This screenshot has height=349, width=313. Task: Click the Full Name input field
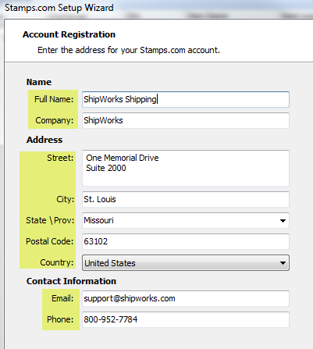[186, 99]
